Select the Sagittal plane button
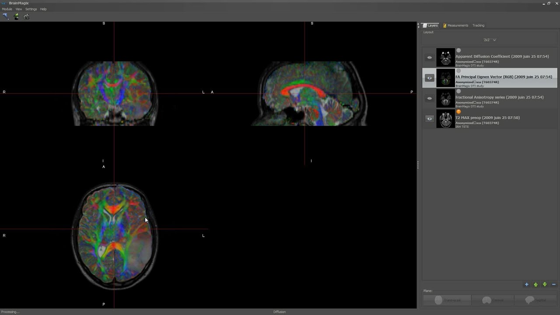Image resolution: width=560 pixels, height=315 pixels. (536, 300)
